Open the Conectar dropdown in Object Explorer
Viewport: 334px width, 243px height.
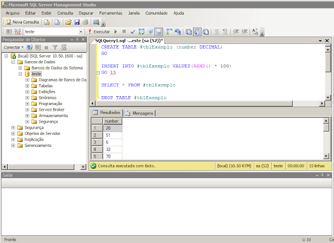(14, 48)
